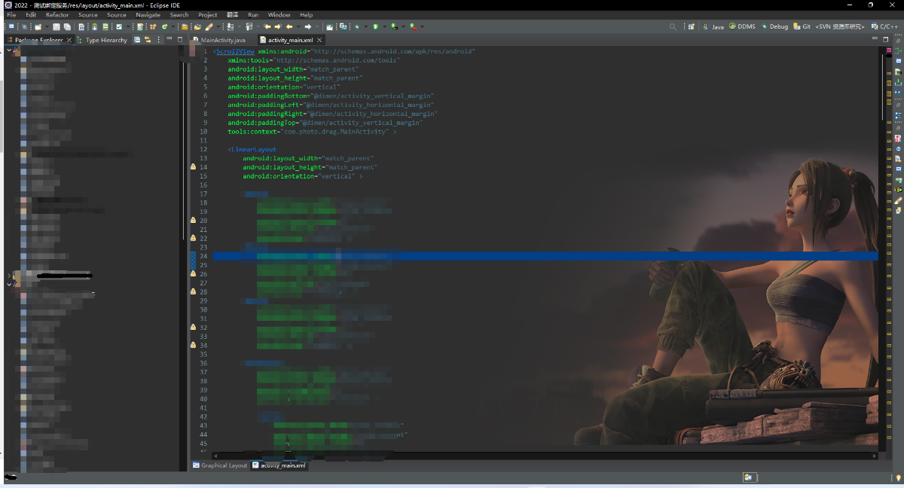Click the warning marker on line 14
This screenshot has width=904, height=488.
tap(193, 167)
